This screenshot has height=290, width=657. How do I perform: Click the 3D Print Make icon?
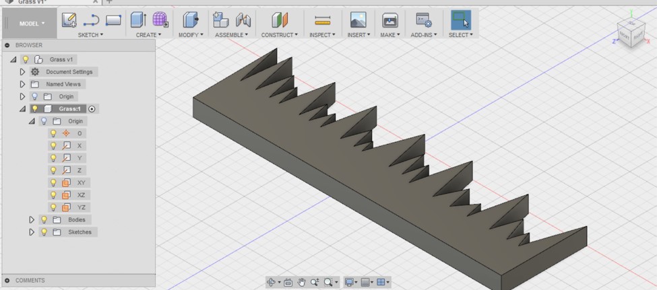pyautogui.click(x=390, y=20)
